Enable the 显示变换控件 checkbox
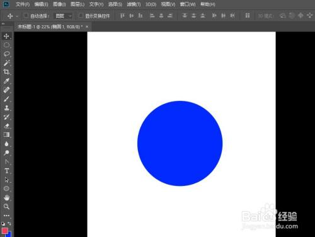 81,16
